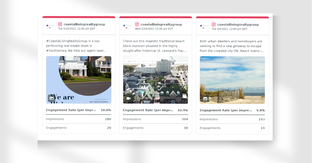Click the date 'Wed 2/24/2021 12:00 pm EST'
Viewport: 312px width, 163px height.
[x=154, y=29]
